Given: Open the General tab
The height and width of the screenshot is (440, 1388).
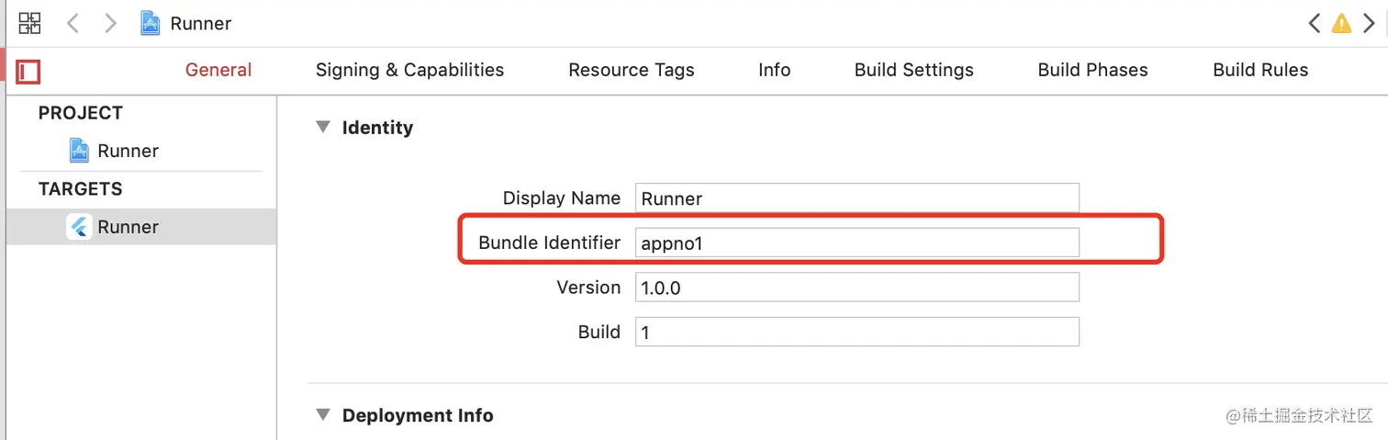Looking at the screenshot, I should pos(218,70).
